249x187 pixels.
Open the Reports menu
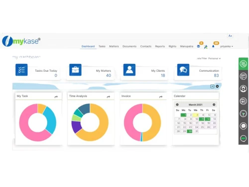pyautogui.click(x=160, y=46)
